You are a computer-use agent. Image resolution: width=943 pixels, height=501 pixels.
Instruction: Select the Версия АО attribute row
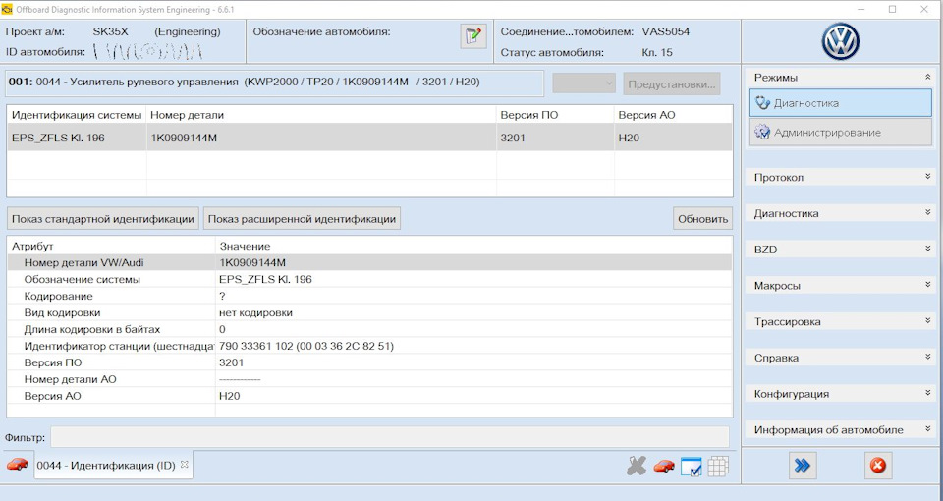click(369, 396)
